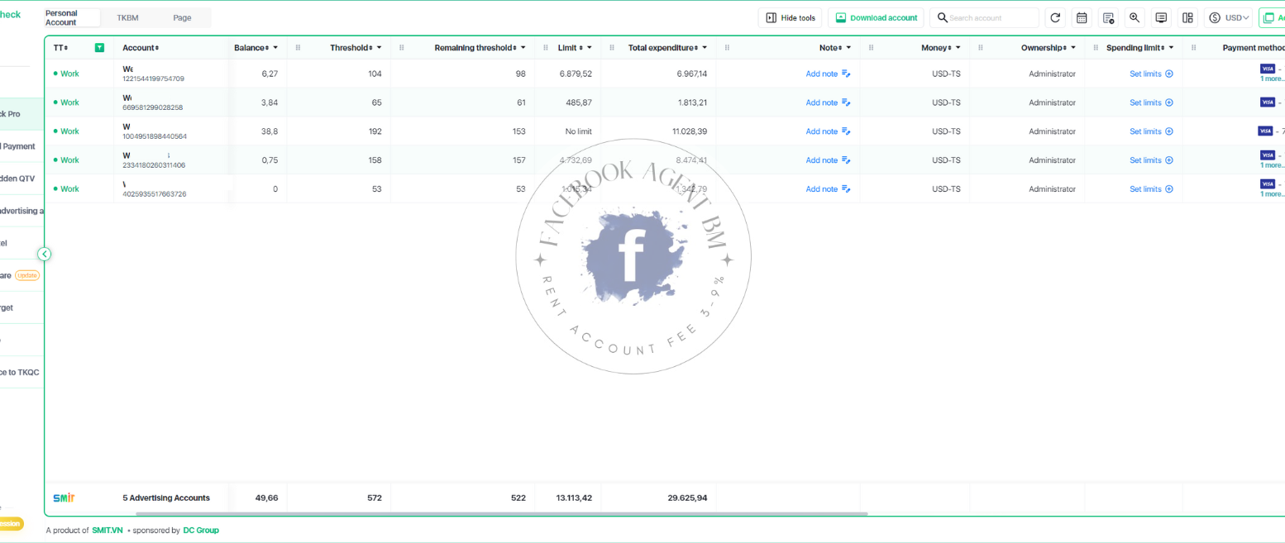Click the drag handle beside Limit header
Screen dimensions: 1285x543
coord(546,48)
